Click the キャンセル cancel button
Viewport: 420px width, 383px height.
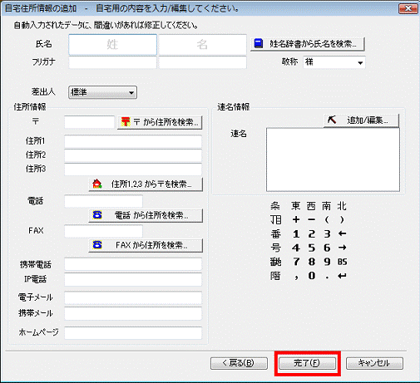point(374,363)
